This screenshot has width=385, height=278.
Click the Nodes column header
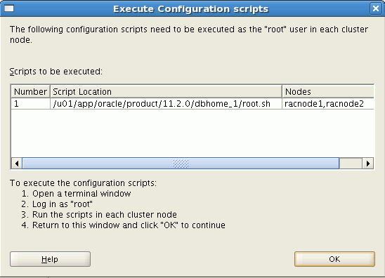328,91
